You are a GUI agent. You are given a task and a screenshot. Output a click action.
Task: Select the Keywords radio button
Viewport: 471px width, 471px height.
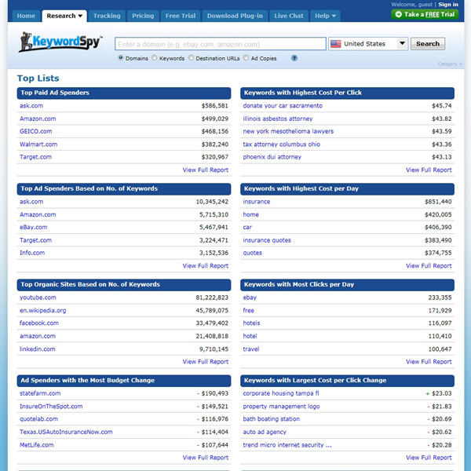[x=155, y=57]
